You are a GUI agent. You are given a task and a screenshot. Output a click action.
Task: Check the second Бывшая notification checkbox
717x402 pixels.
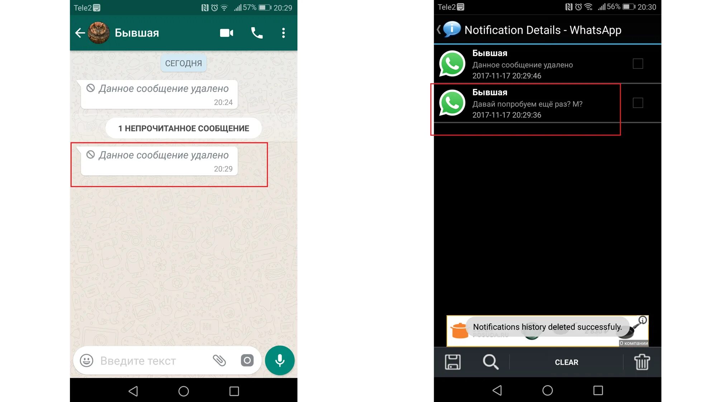(x=638, y=103)
